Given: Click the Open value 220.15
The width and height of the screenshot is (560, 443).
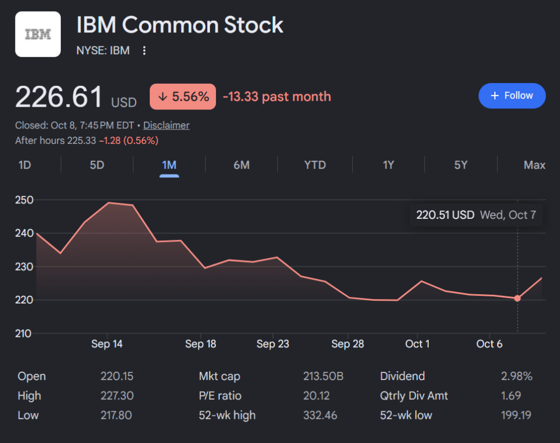Looking at the screenshot, I should click(117, 376).
